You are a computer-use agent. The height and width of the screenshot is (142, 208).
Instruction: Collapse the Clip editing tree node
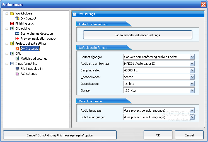pos(7,29)
